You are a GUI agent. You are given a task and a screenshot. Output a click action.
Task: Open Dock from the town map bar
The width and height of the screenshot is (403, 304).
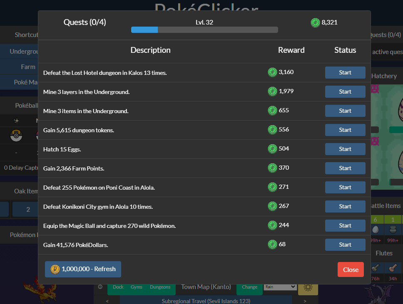coord(118,287)
